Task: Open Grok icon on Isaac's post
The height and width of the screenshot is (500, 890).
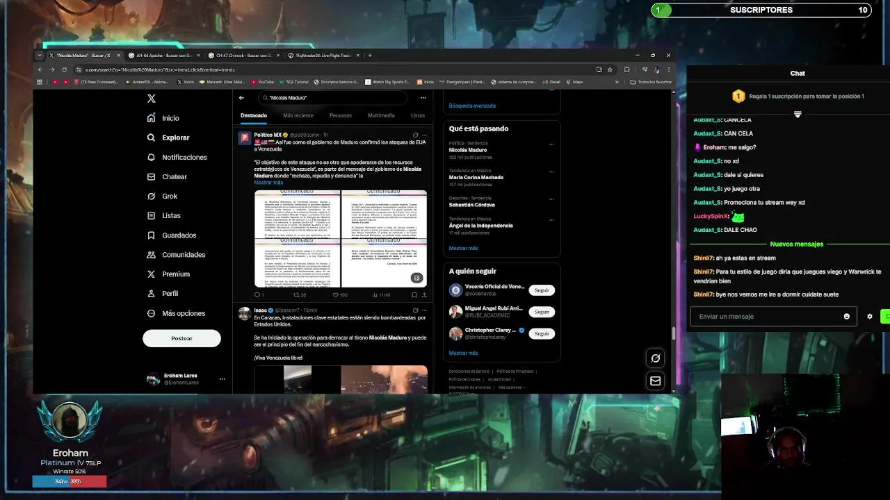Action: pyautogui.click(x=416, y=310)
